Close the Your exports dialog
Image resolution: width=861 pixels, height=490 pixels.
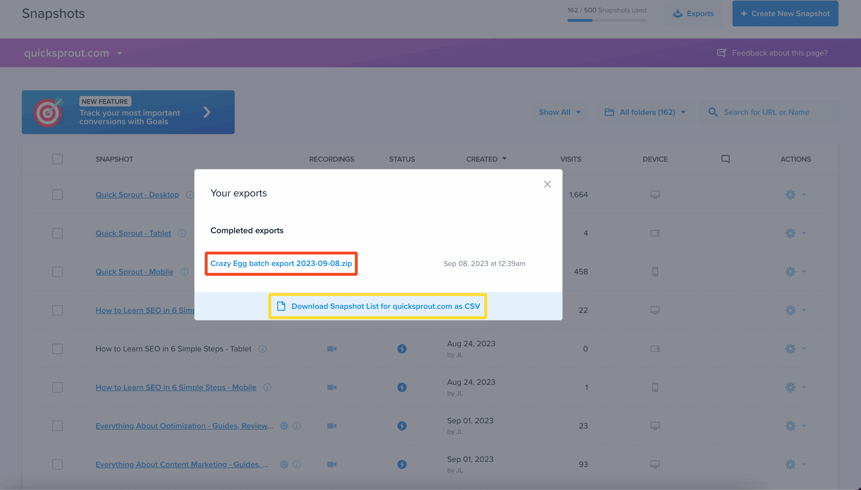[x=547, y=184]
